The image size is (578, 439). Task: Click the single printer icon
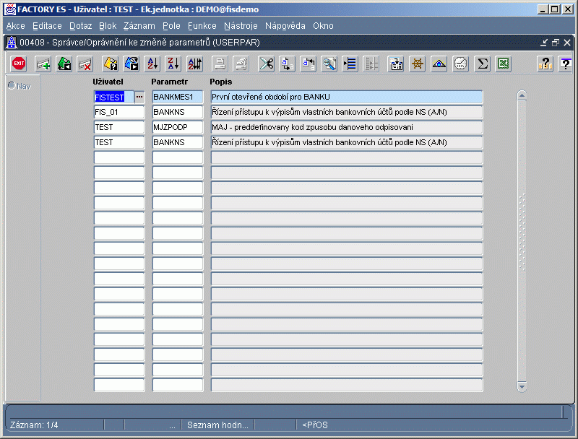220,64
